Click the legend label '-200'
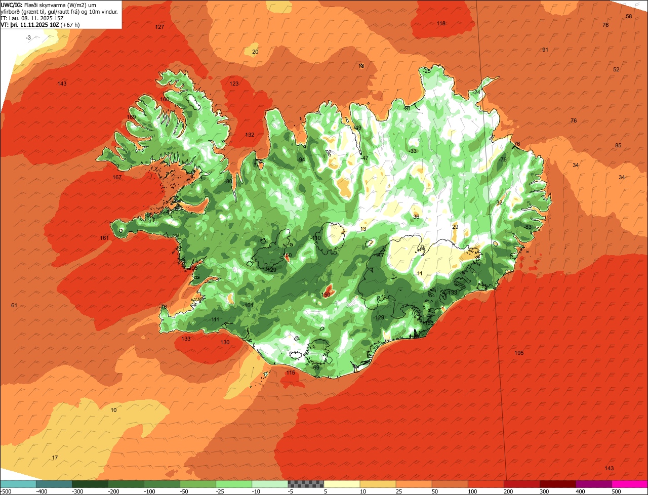 tap(114, 491)
